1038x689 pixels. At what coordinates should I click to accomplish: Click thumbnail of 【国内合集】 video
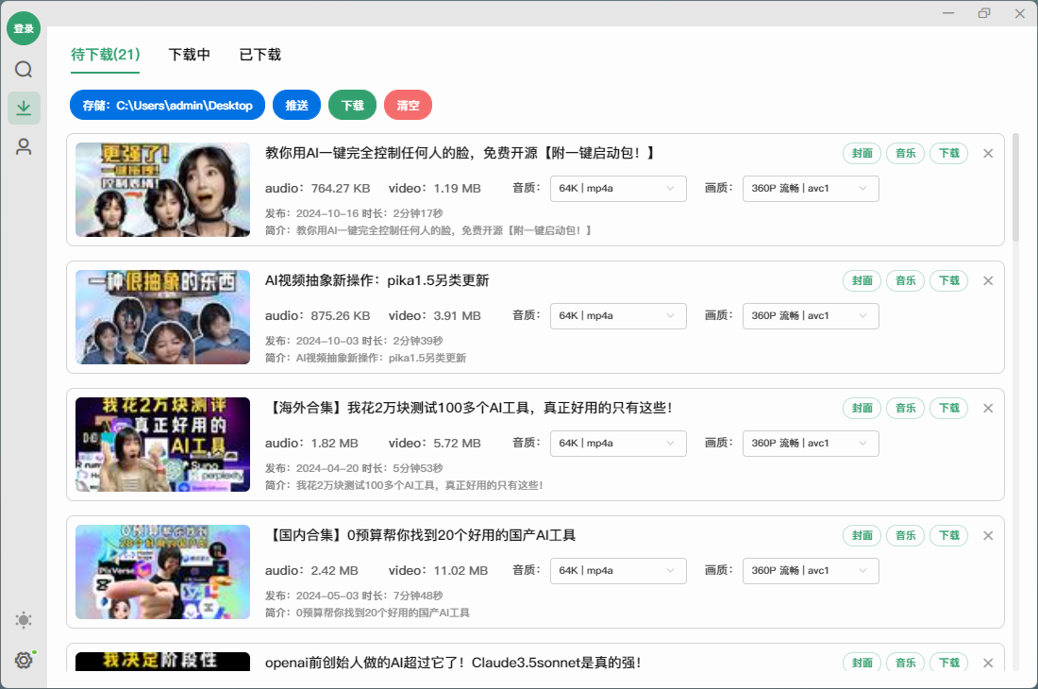[x=163, y=572]
